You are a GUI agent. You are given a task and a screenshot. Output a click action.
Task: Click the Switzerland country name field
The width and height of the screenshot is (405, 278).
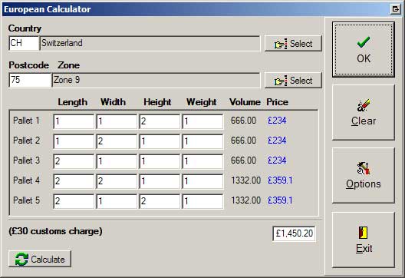pyautogui.click(x=150, y=43)
